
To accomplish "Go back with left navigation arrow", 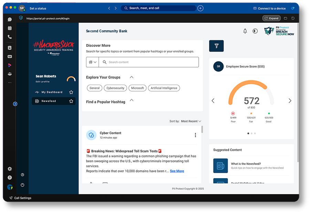I will [109, 8].
